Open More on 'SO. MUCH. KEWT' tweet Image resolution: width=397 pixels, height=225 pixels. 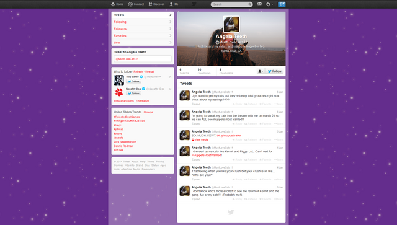279,139
